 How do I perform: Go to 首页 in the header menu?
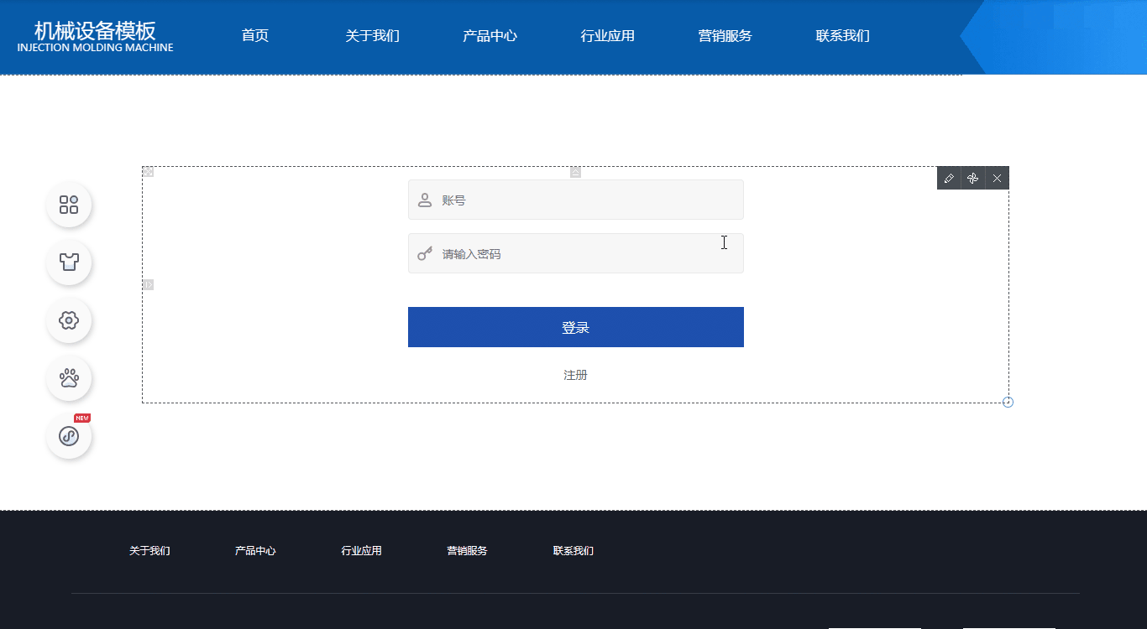(254, 36)
